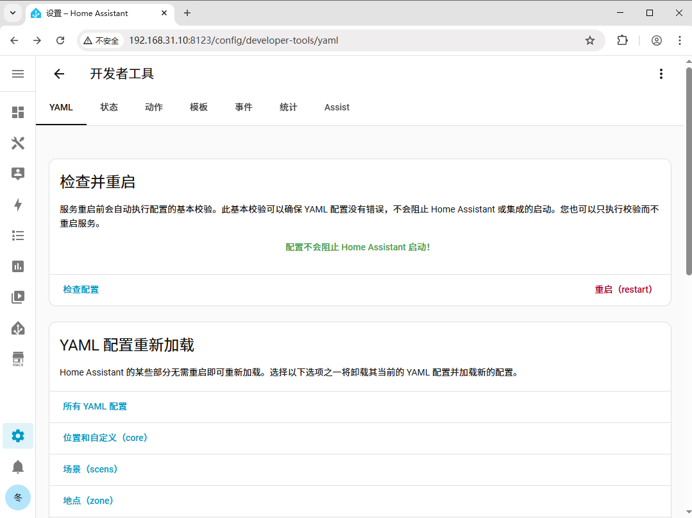Switch to the 动作 tab
Image resolution: width=692 pixels, height=518 pixels.
click(x=154, y=107)
